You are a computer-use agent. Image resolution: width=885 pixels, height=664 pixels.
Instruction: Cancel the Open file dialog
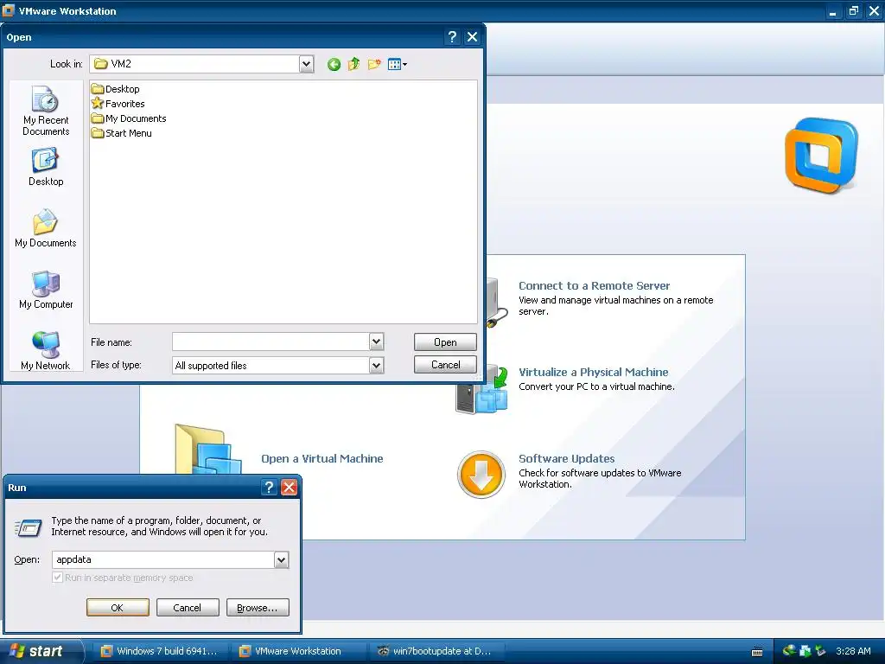[445, 365]
